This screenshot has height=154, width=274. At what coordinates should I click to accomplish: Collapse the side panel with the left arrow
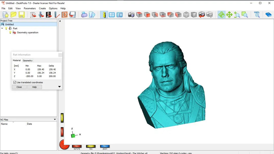click(60, 21)
